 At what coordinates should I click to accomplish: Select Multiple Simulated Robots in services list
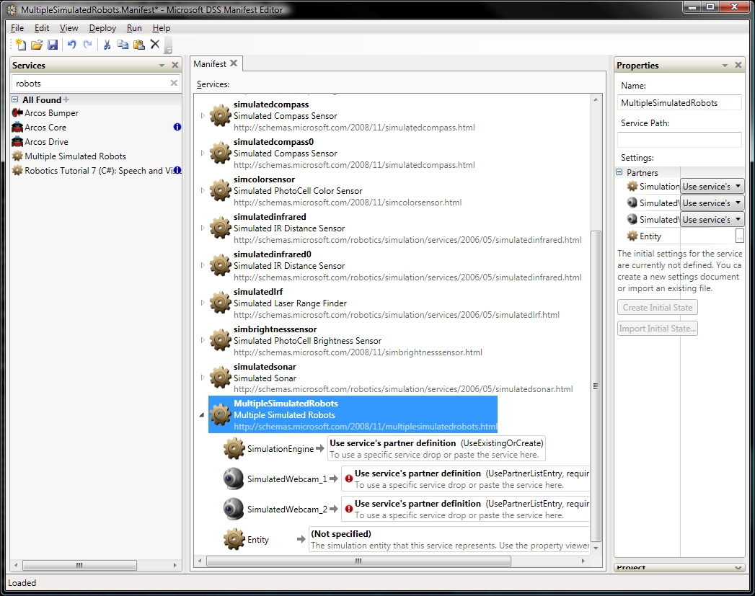pos(75,156)
